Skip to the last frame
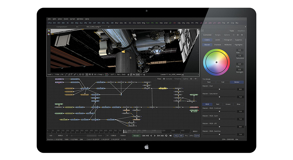Image resolution: width=293 pixels, height=160 pixels. point(162,135)
